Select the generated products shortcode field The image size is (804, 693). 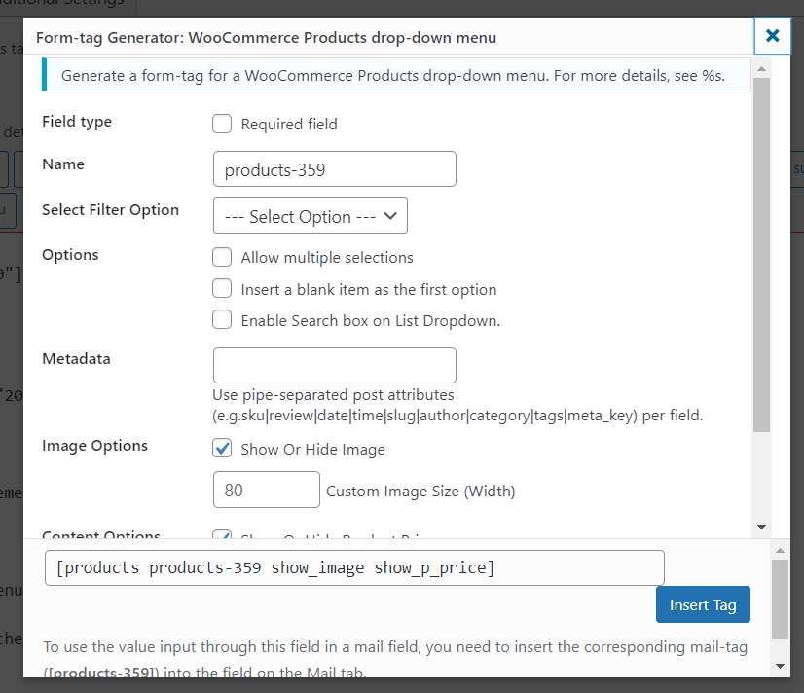pos(354,568)
